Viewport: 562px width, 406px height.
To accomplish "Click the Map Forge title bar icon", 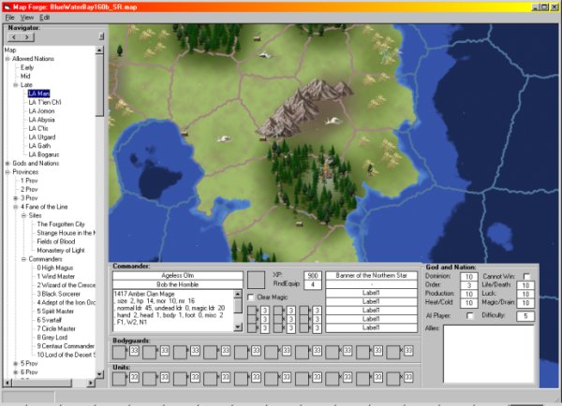I will click(x=7, y=7).
